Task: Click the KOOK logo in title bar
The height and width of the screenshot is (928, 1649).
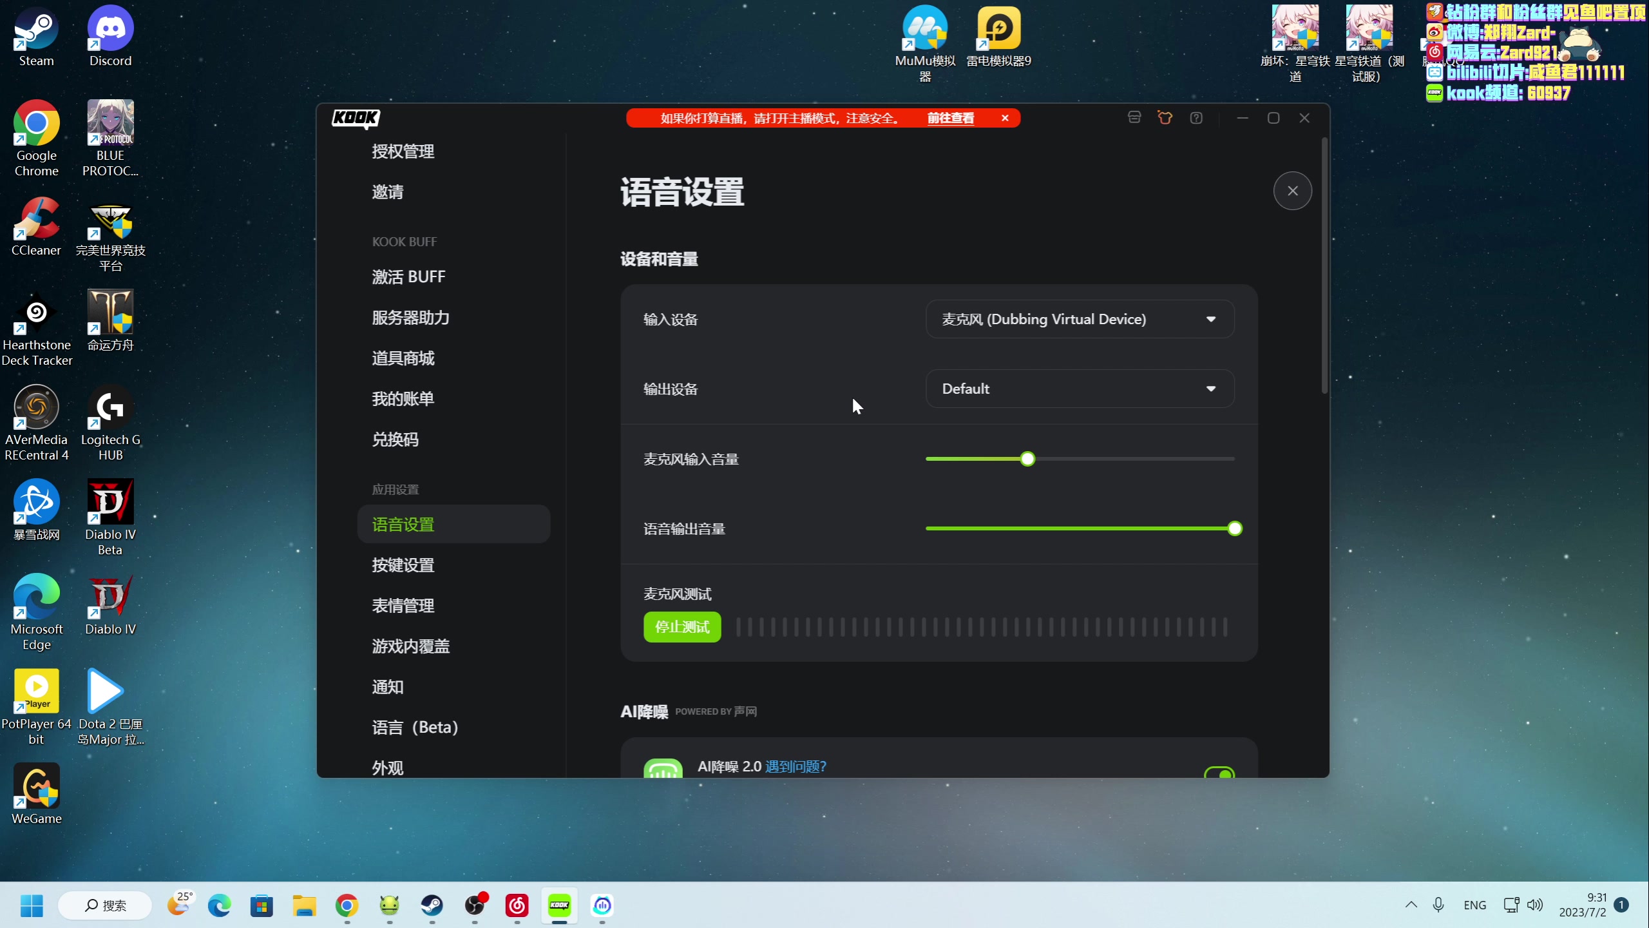Action: click(x=356, y=118)
